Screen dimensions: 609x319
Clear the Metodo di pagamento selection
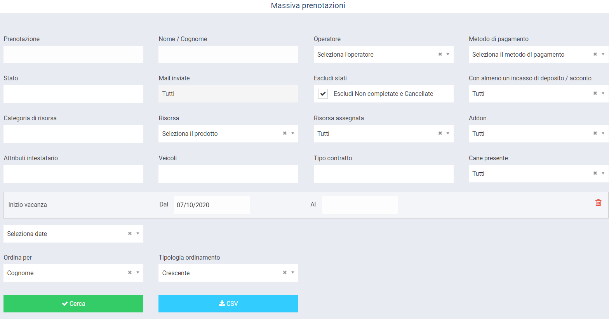tap(595, 54)
